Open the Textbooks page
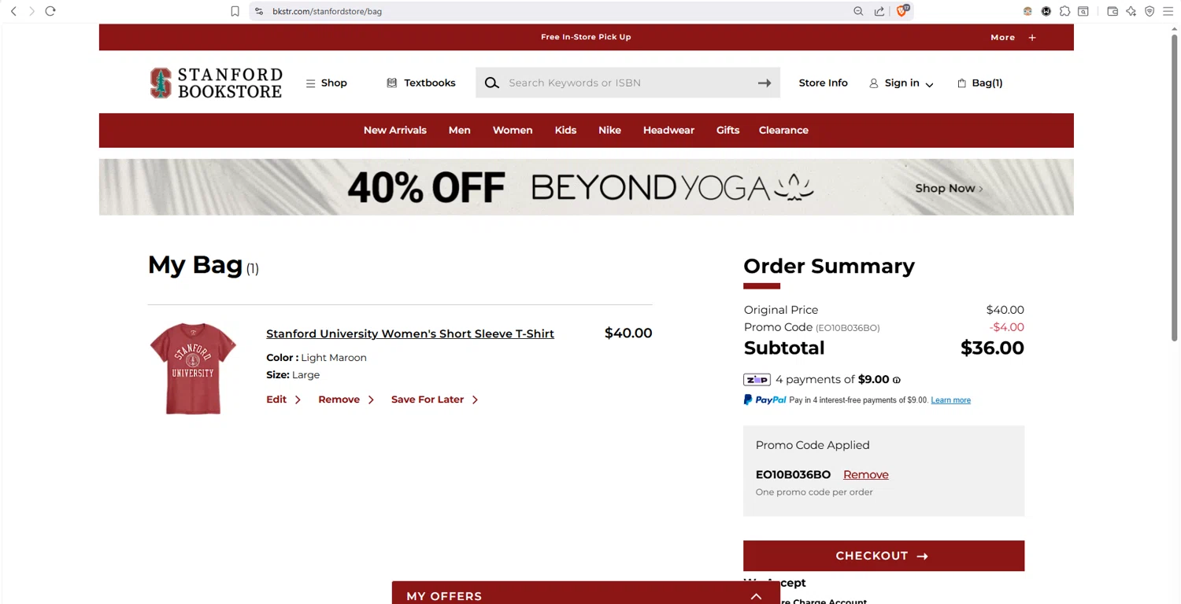The image size is (1181, 604). [x=421, y=83]
